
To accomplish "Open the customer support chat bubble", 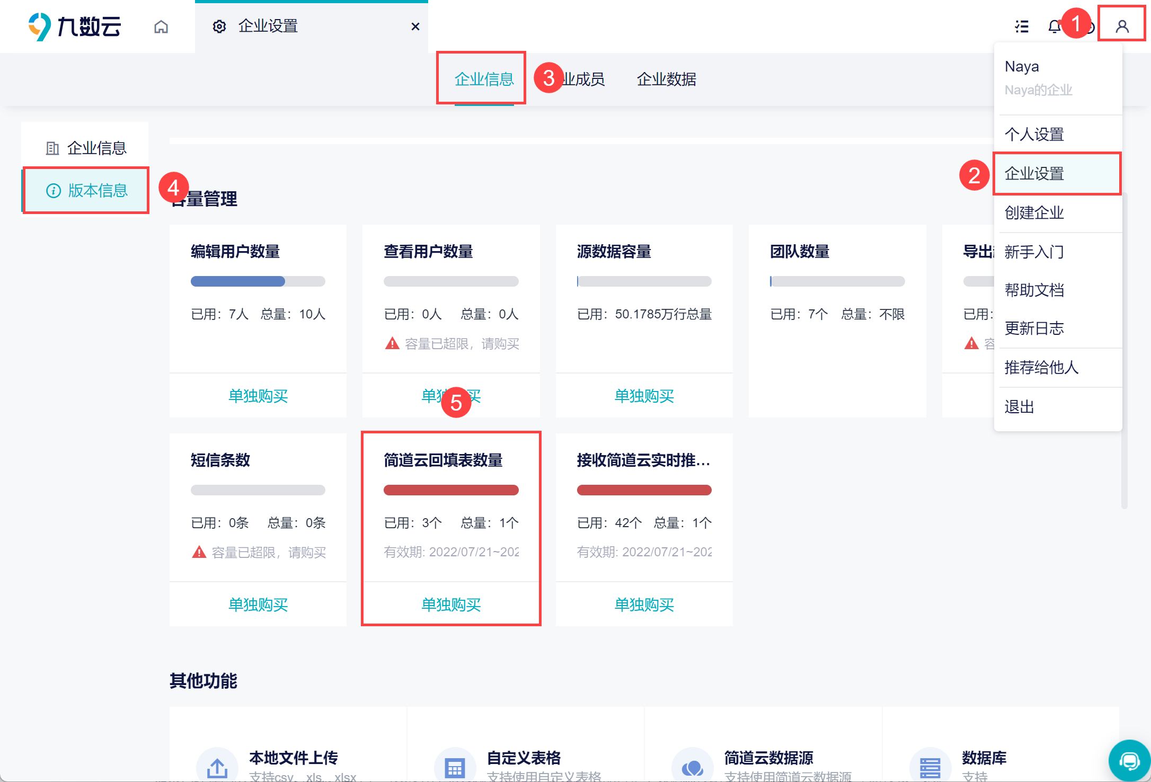I will (x=1129, y=761).
